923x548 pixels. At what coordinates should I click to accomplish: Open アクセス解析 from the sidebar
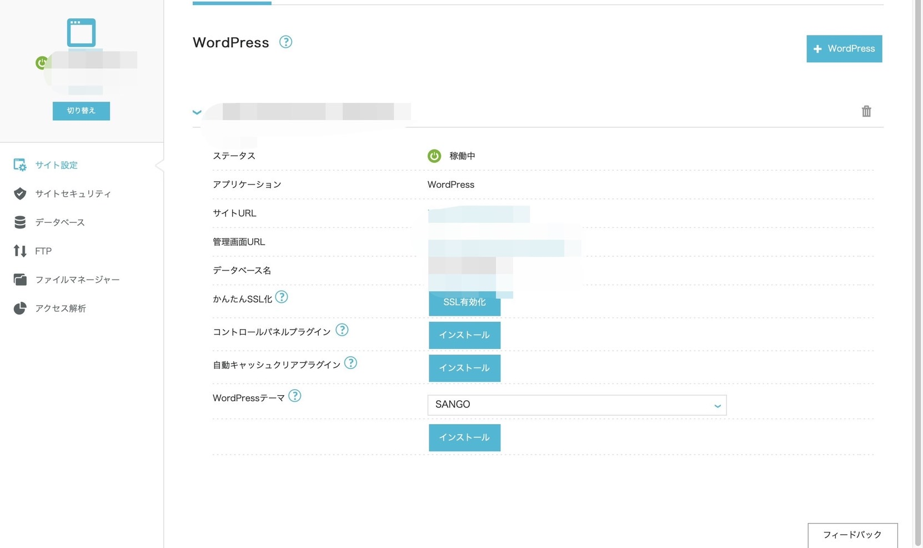60,308
